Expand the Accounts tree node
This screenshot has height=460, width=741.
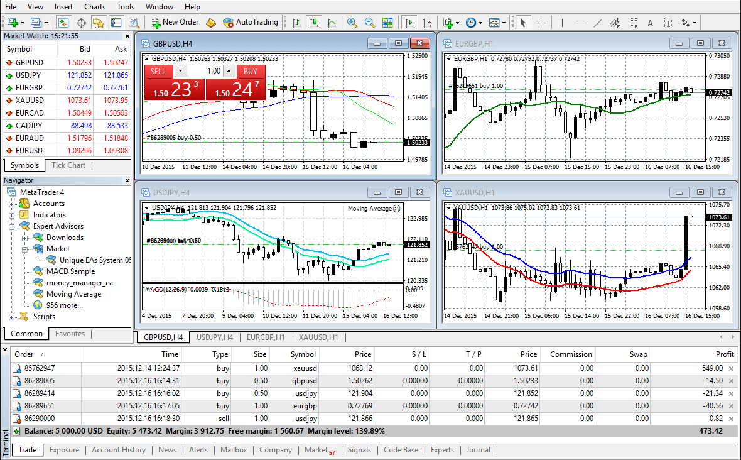(12, 204)
